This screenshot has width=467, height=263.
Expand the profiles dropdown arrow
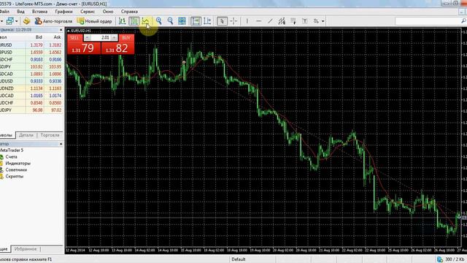pos(16,21)
